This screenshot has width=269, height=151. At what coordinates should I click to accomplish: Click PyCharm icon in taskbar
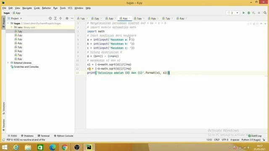tap(89, 147)
